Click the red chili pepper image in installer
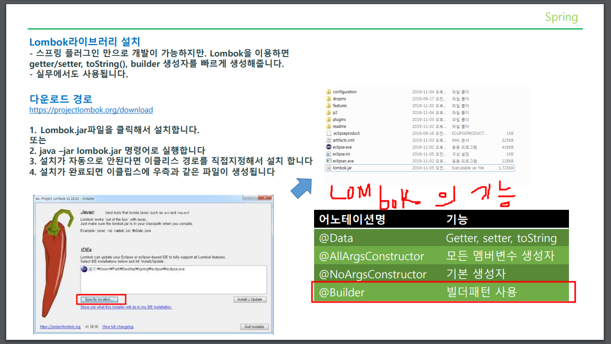The height and width of the screenshot is (344, 611). tap(57, 262)
